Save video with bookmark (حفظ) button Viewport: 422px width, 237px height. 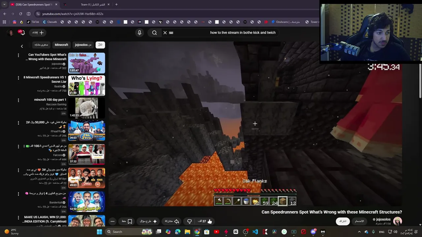[127, 221]
